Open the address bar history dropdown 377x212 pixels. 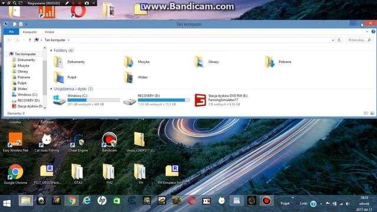(333, 40)
